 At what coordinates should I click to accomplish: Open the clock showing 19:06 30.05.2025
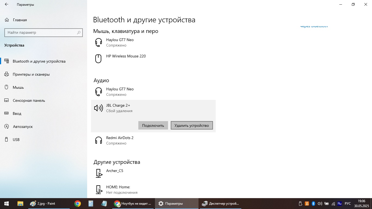click(362, 203)
